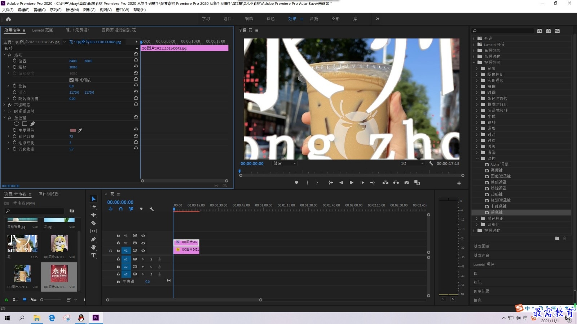Reset the 位置 parameter
The height and width of the screenshot is (324, 577).
(x=136, y=60)
